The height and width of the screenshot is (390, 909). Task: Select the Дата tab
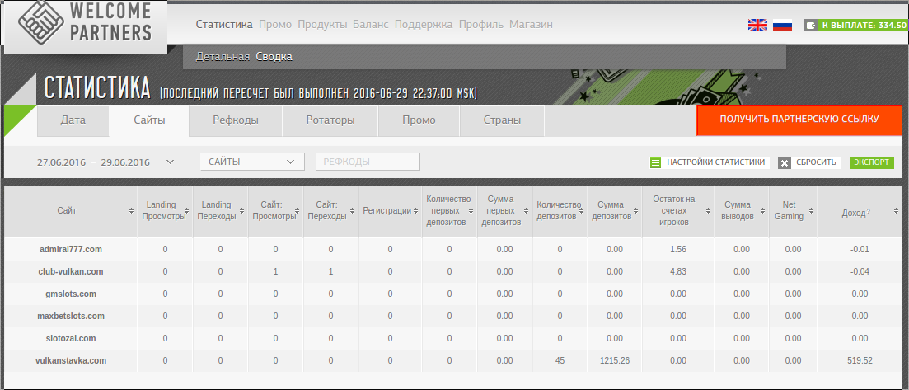pos(73,120)
